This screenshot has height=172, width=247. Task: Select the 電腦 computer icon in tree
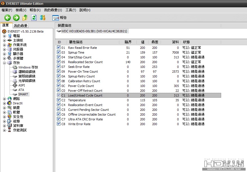pos(10,36)
